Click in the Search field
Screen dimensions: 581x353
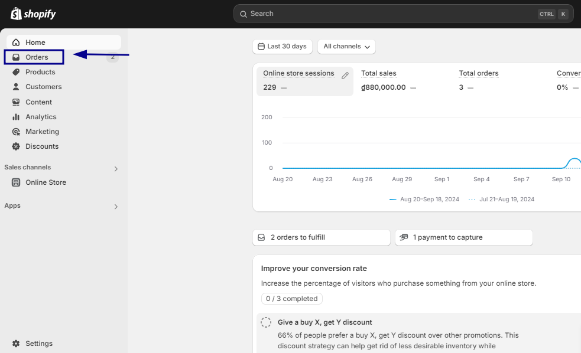coord(404,14)
